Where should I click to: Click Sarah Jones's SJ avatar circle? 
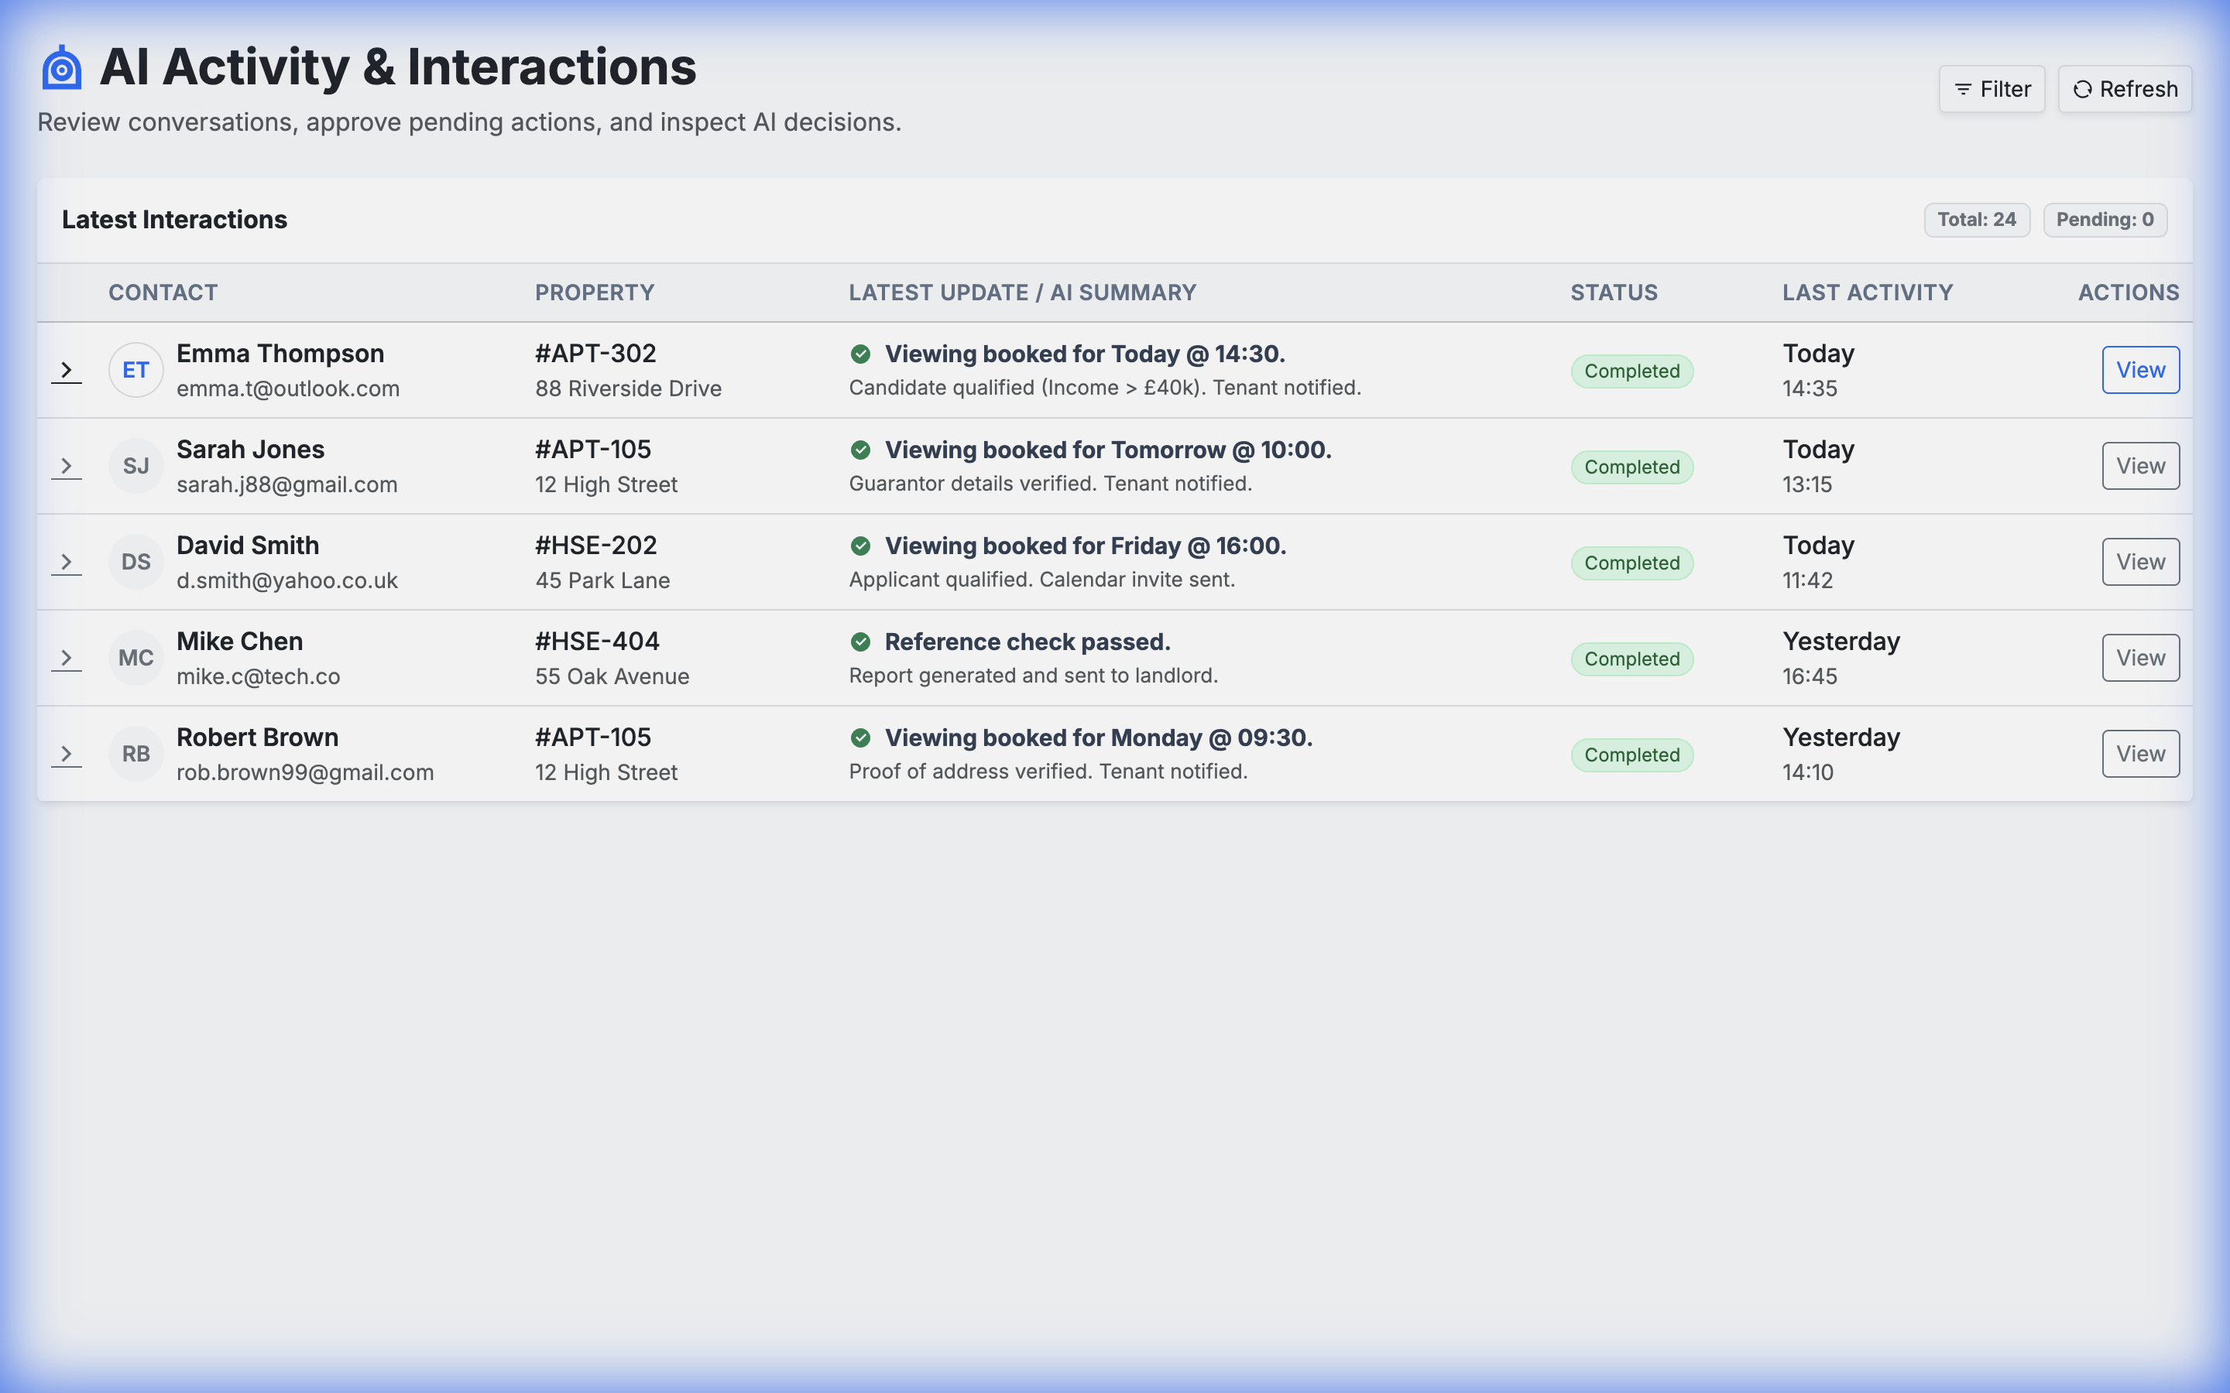pos(136,465)
